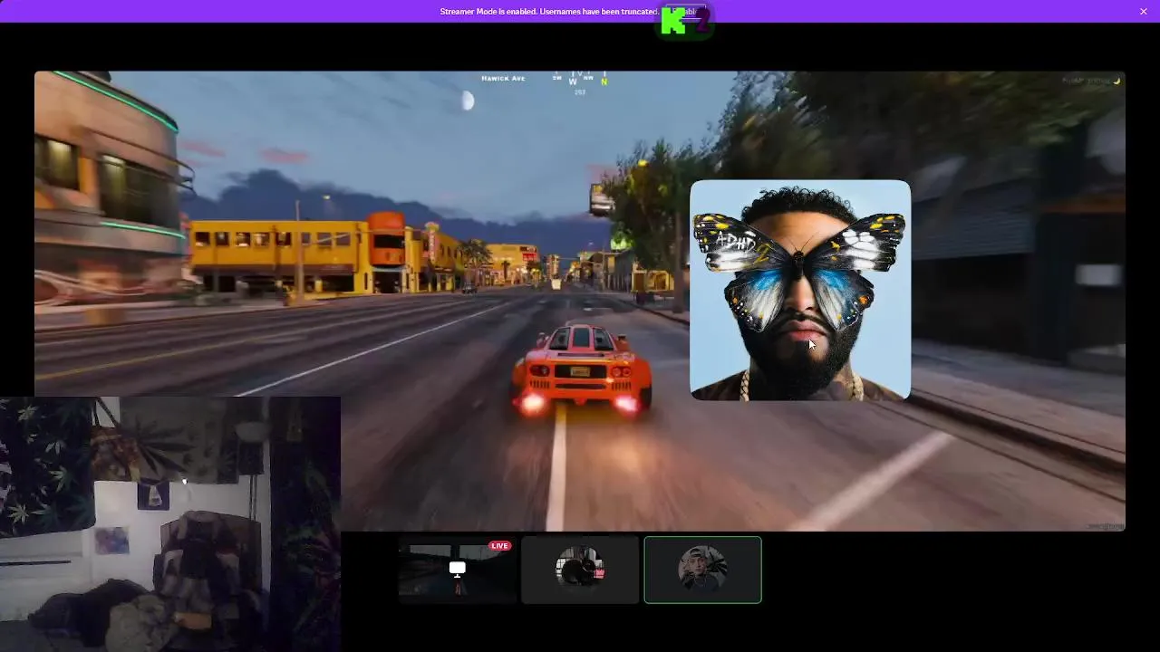
Task: Click the butterfly face album artwork
Action: coord(800,290)
